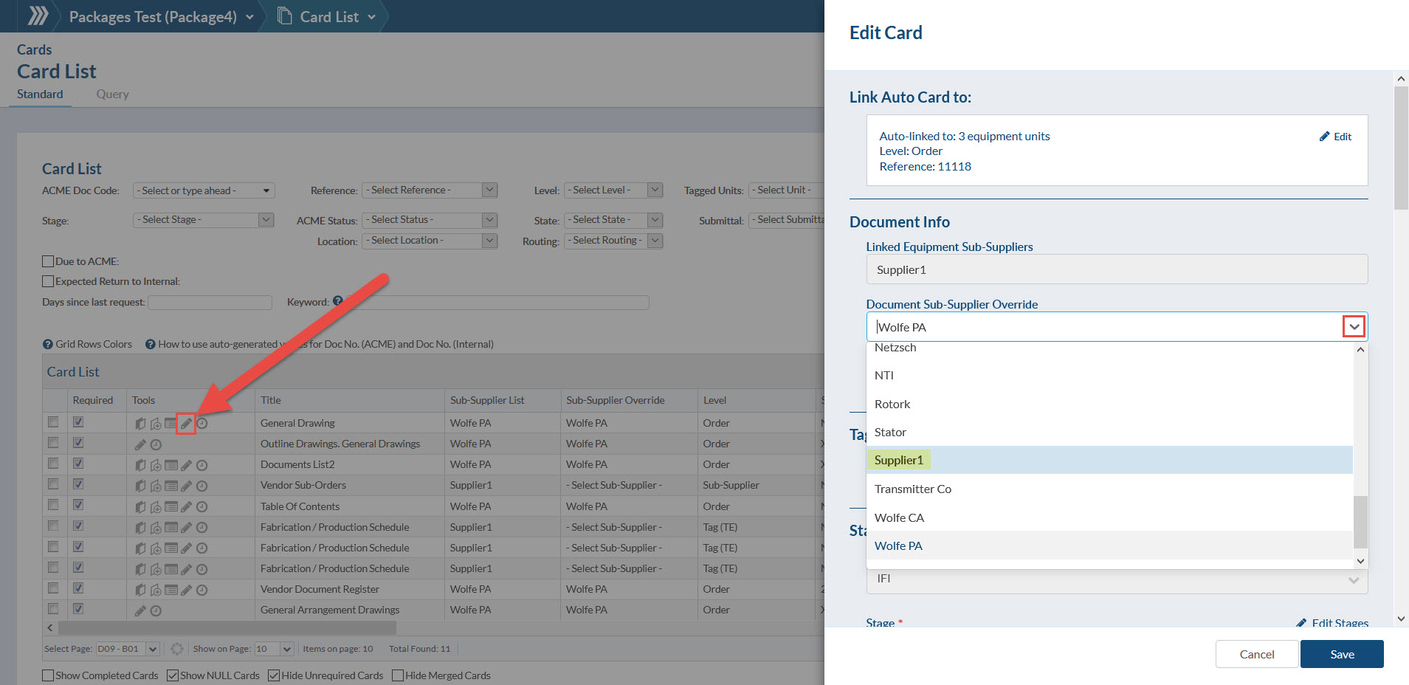
Task: Click Edit link in Link Auto Card box
Action: click(1335, 137)
